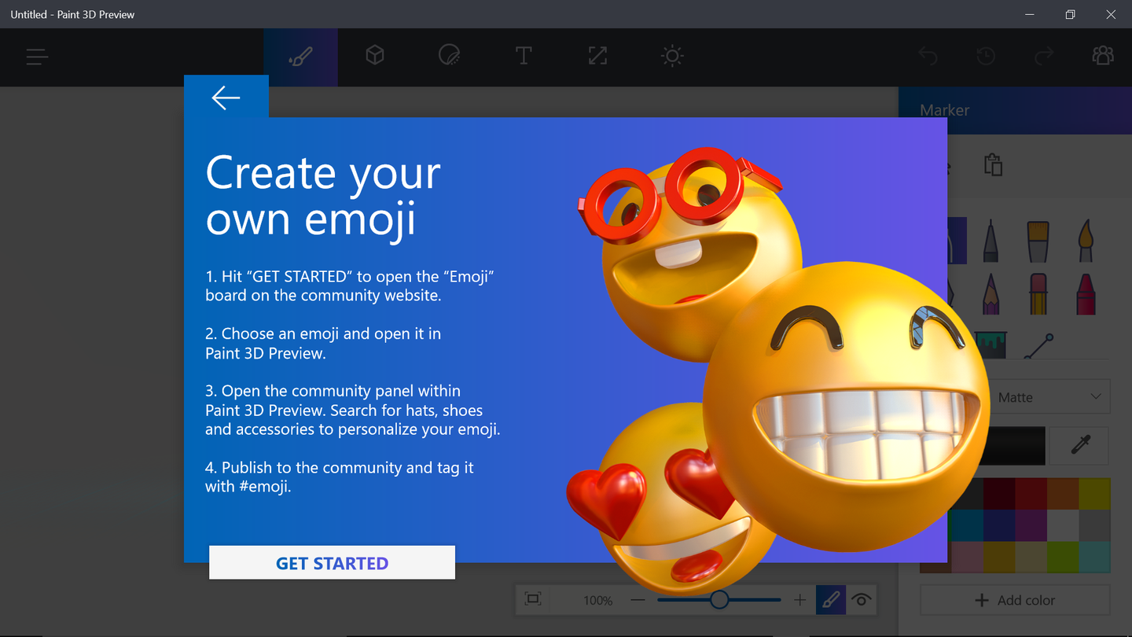Click the 100% zoom value
Screen dimensions: 1132x637
(597, 600)
